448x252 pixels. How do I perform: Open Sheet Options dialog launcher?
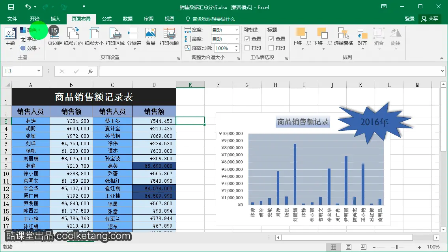tap(286, 58)
